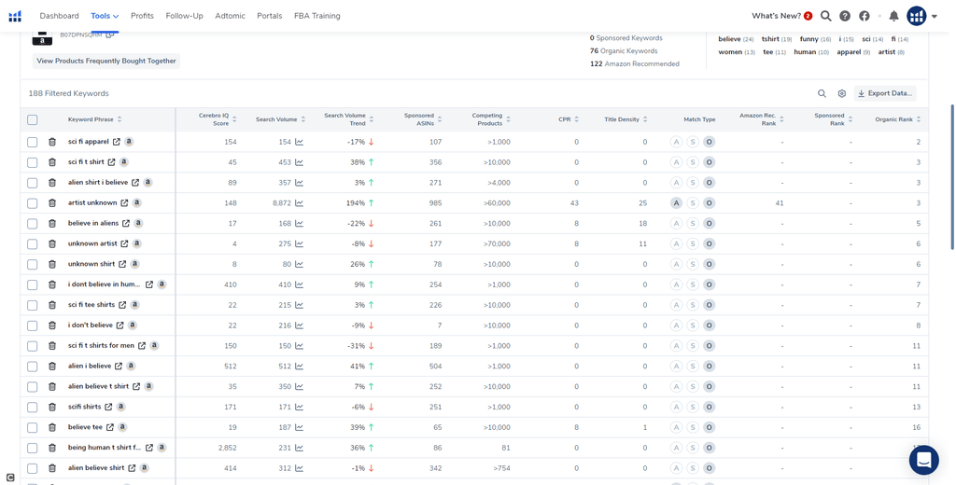This screenshot has height=485, width=956.
Task: Open the live chat widget
Action: pyautogui.click(x=923, y=460)
